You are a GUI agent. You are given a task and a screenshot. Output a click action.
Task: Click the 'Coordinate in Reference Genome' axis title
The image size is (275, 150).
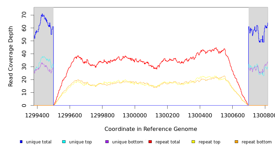pos(151,129)
